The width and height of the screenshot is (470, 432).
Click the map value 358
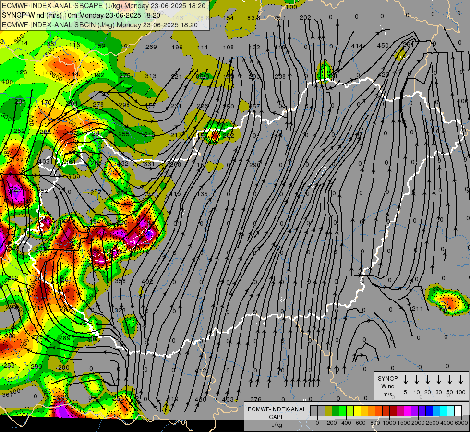click(120, 281)
